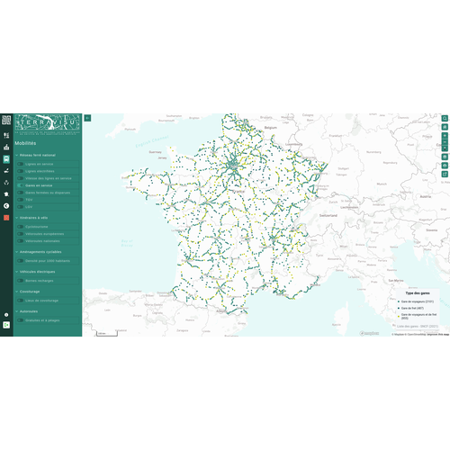The image size is (450, 450).
Task: Open the statistics chart sidebar tab
Action: pyautogui.click(x=6, y=147)
